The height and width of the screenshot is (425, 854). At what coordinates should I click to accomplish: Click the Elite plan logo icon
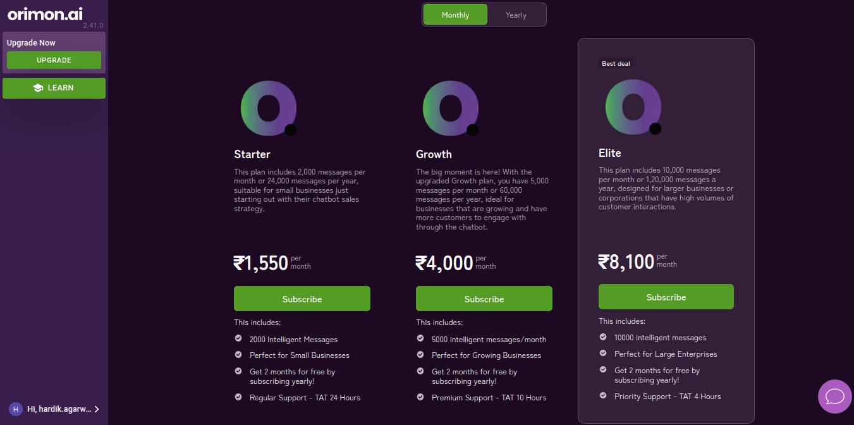click(x=633, y=107)
